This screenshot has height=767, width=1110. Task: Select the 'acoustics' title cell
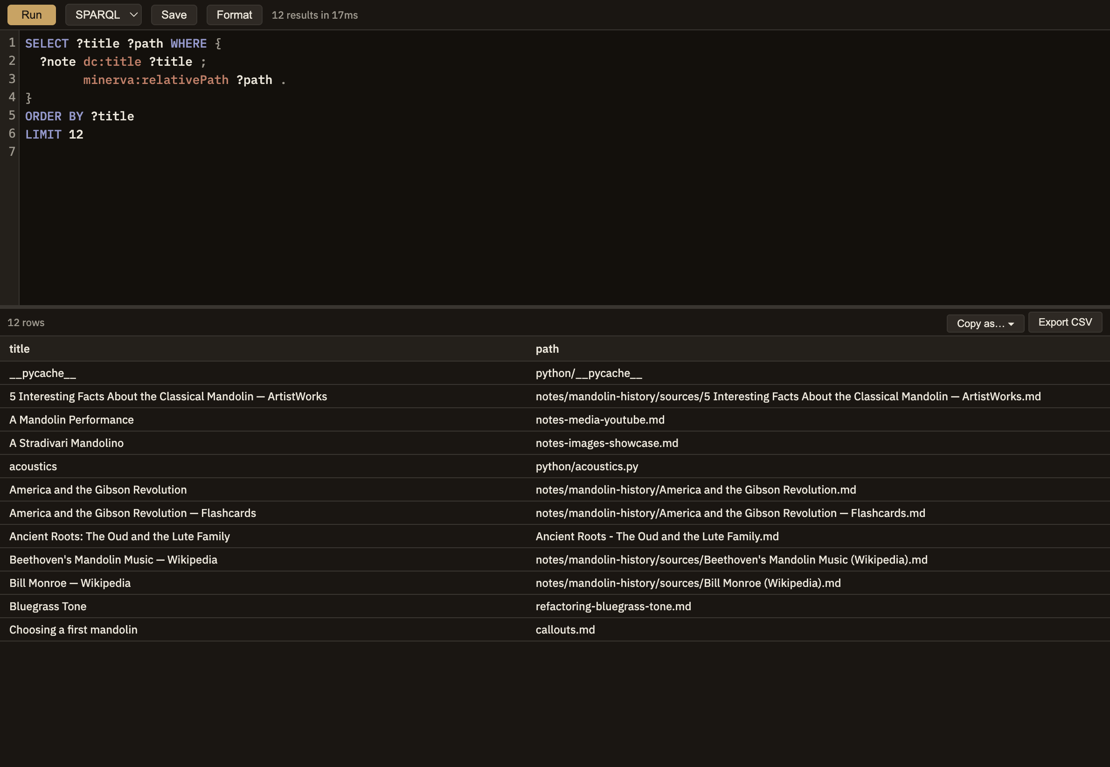pos(263,467)
